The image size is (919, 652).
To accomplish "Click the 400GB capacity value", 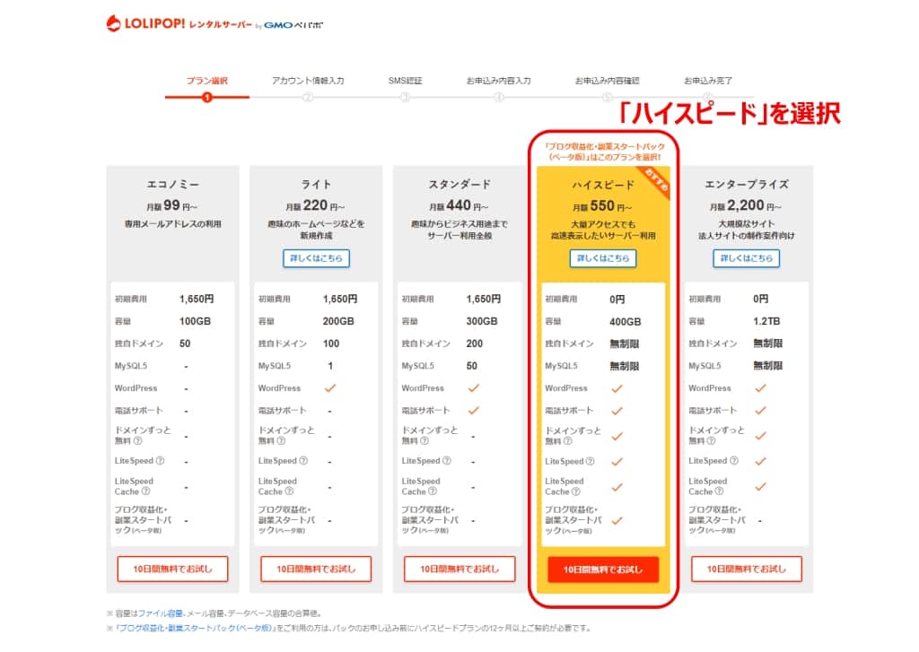I will click(626, 322).
